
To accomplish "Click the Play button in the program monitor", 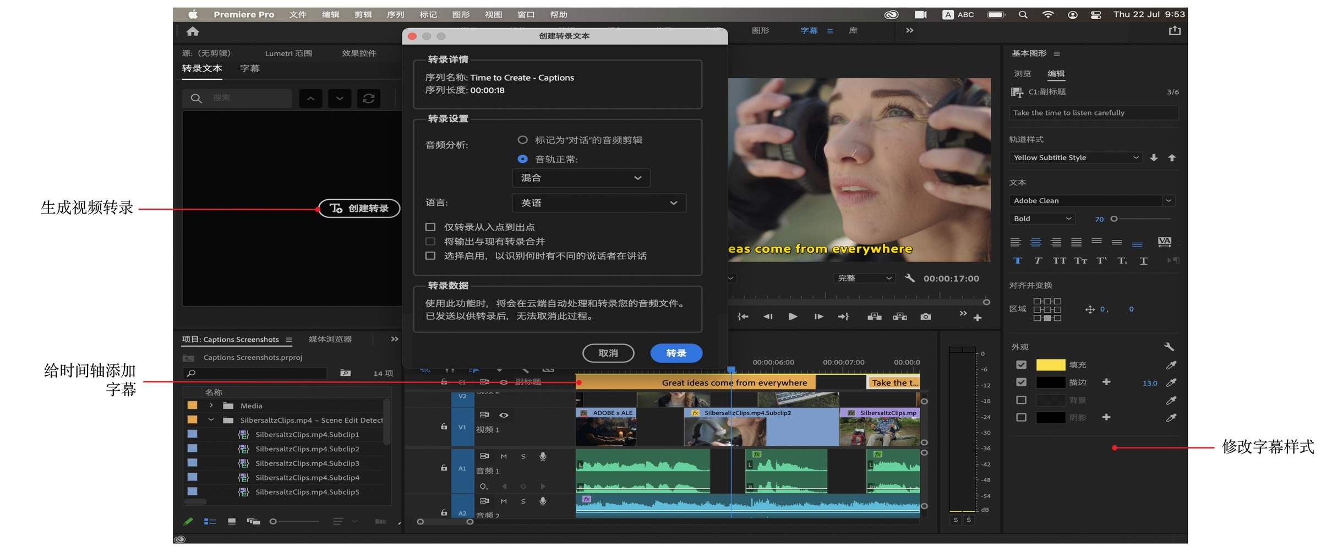I will click(x=793, y=316).
